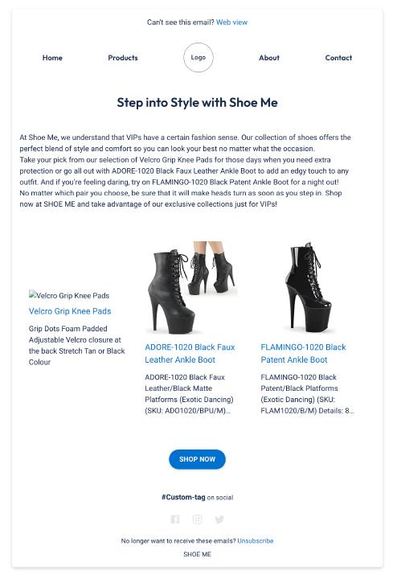Click the #Custom-tag social hashtag text
Image resolution: width=397 pixels, height=579 pixels.
[183, 497]
